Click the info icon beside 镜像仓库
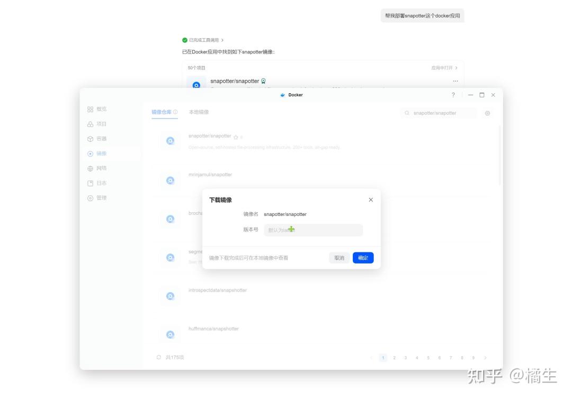The width and height of the screenshot is (572, 399). coord(175,112)
